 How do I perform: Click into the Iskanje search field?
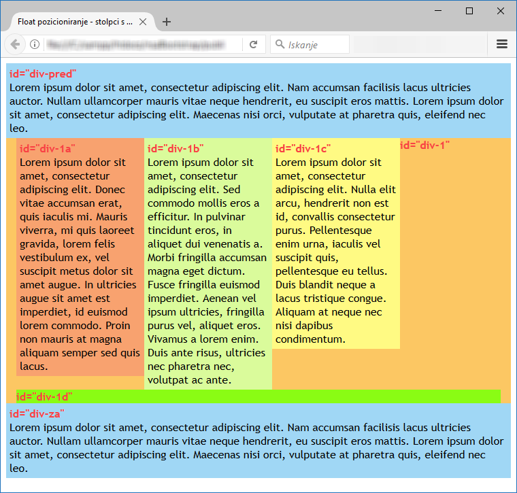point(310,44)
